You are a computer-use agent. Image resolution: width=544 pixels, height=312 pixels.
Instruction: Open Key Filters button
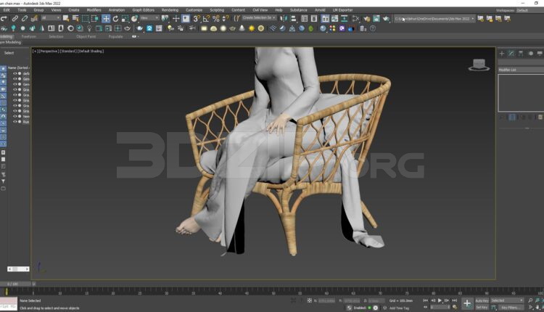click(510, 308)
